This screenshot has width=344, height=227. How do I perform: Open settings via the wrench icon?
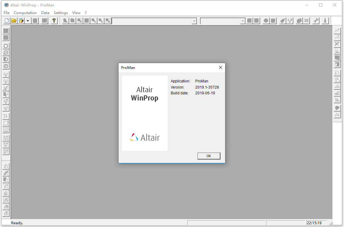coord(316,21)
